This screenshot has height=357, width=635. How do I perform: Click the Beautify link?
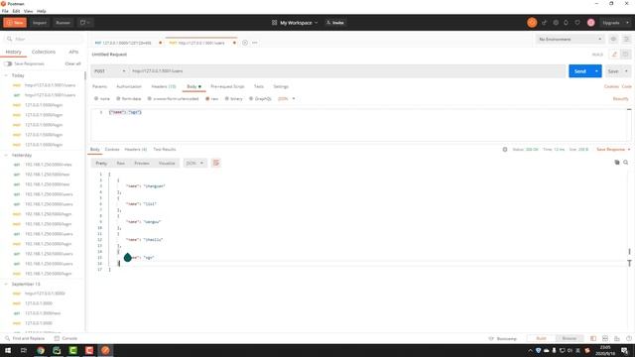pos(620,99)
